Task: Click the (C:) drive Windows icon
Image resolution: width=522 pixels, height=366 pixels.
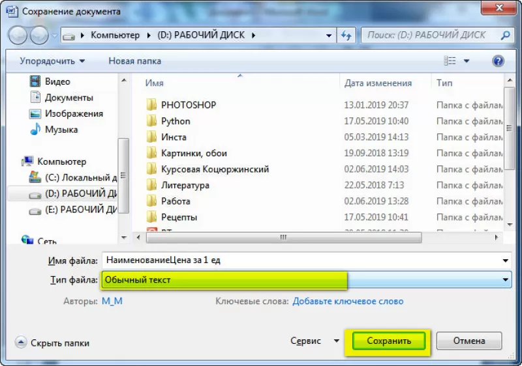Action: (x=35, y=177)
